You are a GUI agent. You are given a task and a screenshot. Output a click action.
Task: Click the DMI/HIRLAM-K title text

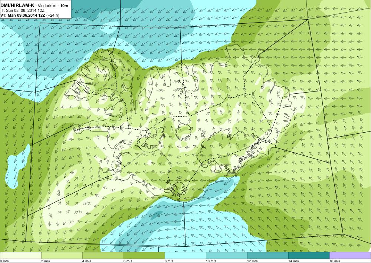pyautogui.click(x=17, y=6)
